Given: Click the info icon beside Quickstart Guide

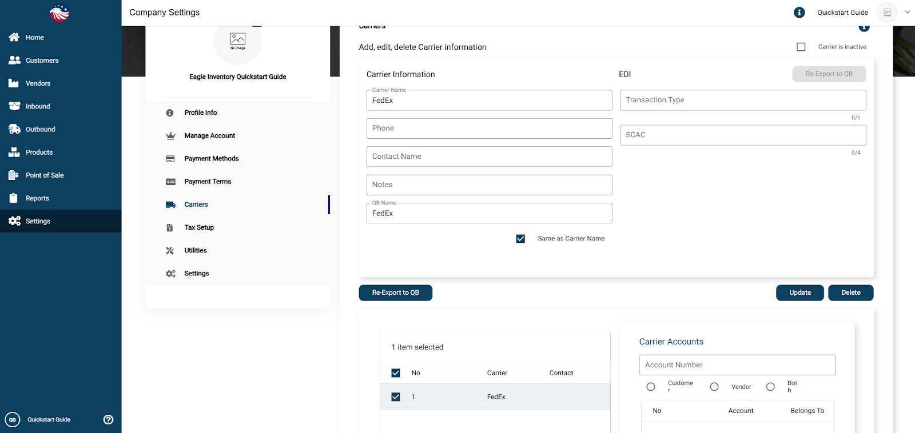Looking at the screenshot, I should tap(799, 13).
